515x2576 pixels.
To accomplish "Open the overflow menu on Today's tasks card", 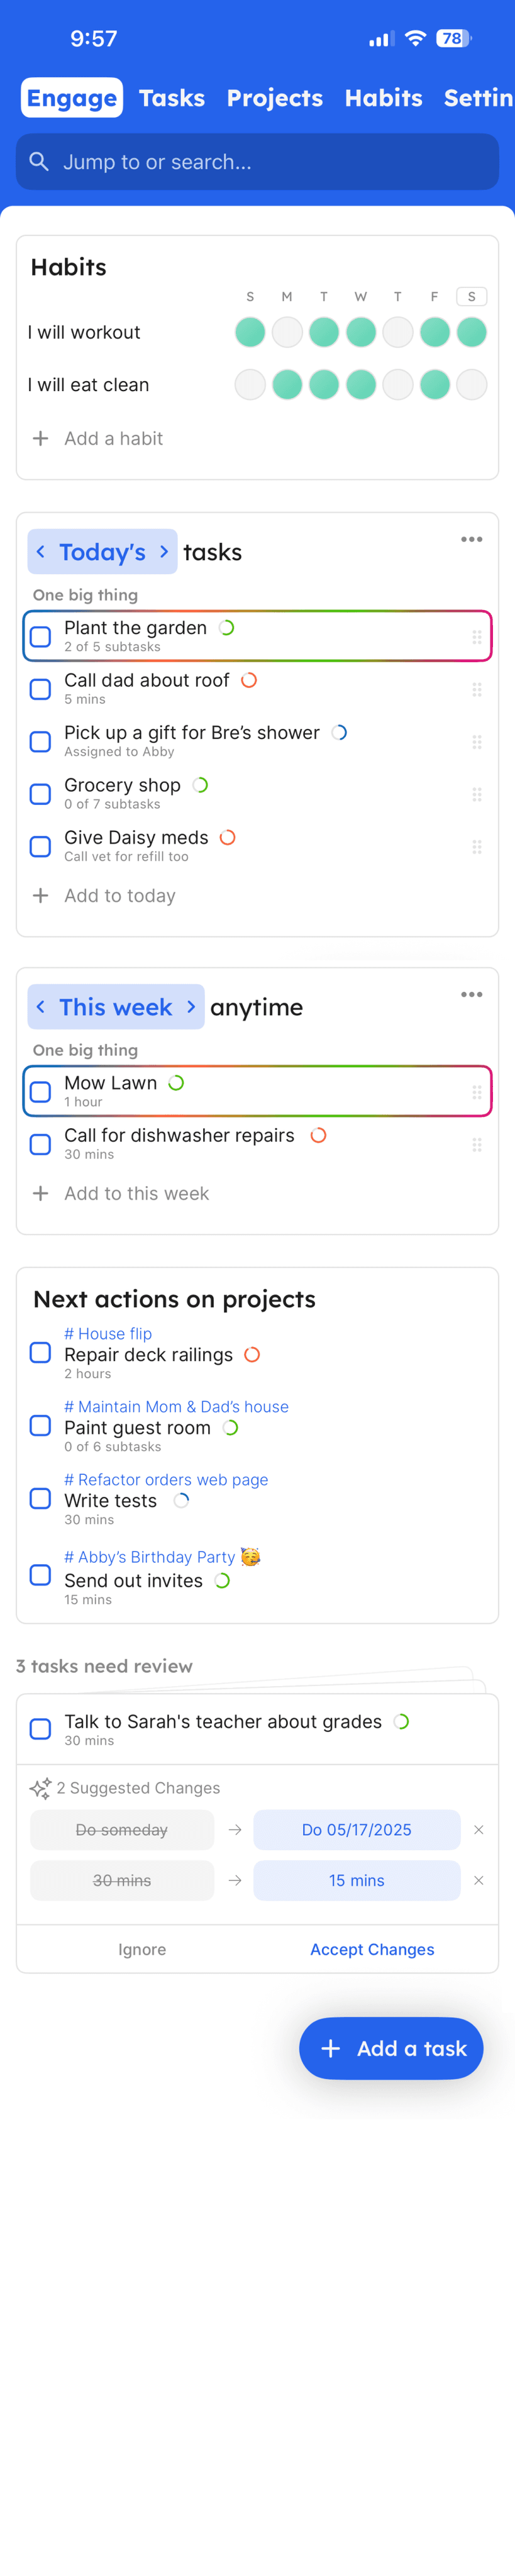I will pyautogui.click(x=471, y=539).
